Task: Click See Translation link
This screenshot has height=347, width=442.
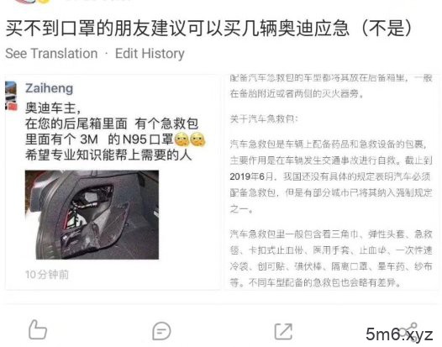Action: pyautogui.click(x=51, y=53)
